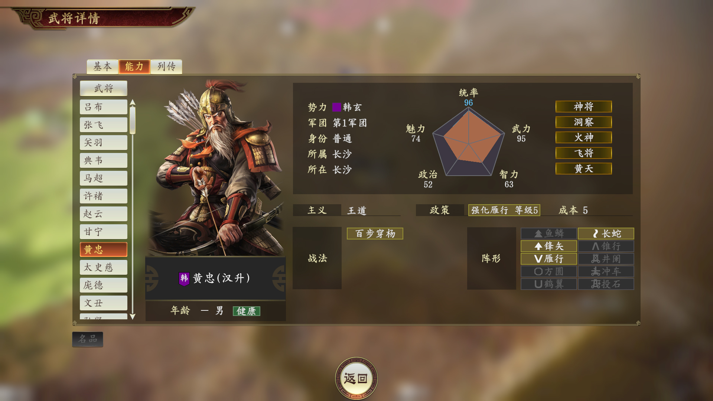713x401 pixels.
Task: Switch to the 基本 tab
Action: pos(102,66)
